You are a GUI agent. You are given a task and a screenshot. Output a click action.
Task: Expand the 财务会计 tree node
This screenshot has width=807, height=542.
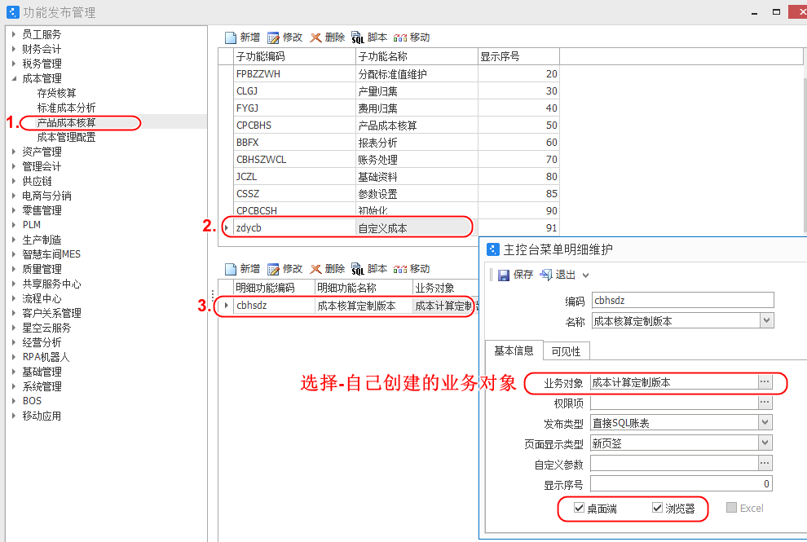tap(14, 49)
